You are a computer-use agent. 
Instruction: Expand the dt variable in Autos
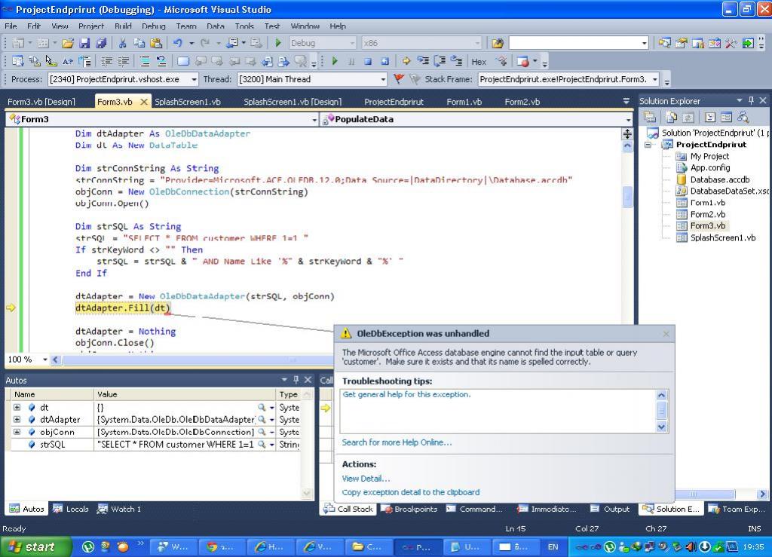pyautogui.click(x=17, y=408)
